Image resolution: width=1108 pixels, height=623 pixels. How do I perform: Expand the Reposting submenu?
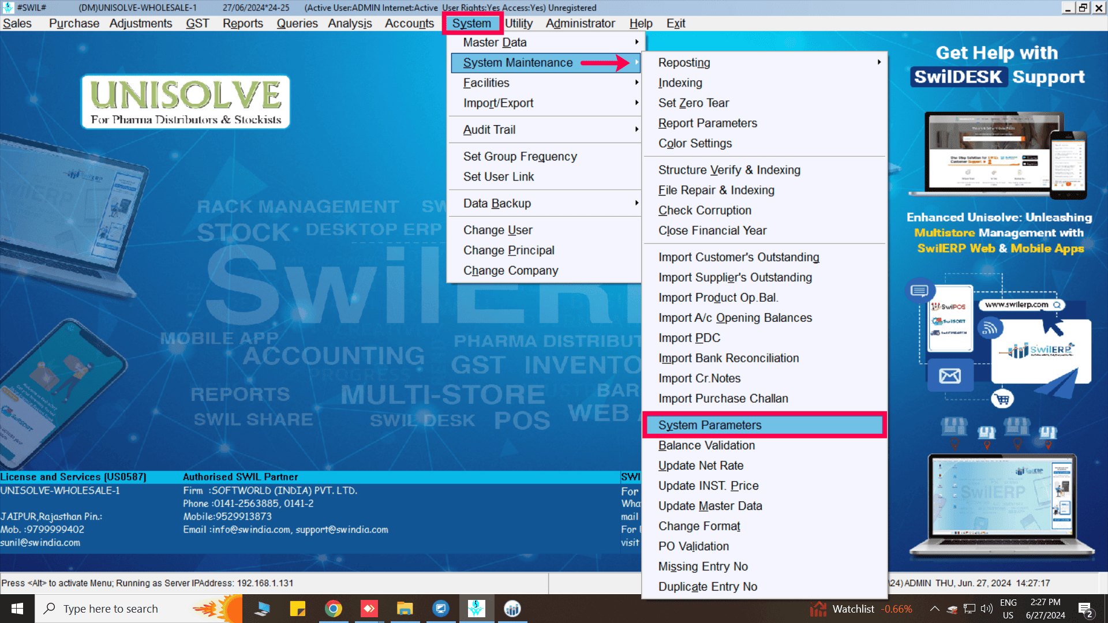pos(765,63)
